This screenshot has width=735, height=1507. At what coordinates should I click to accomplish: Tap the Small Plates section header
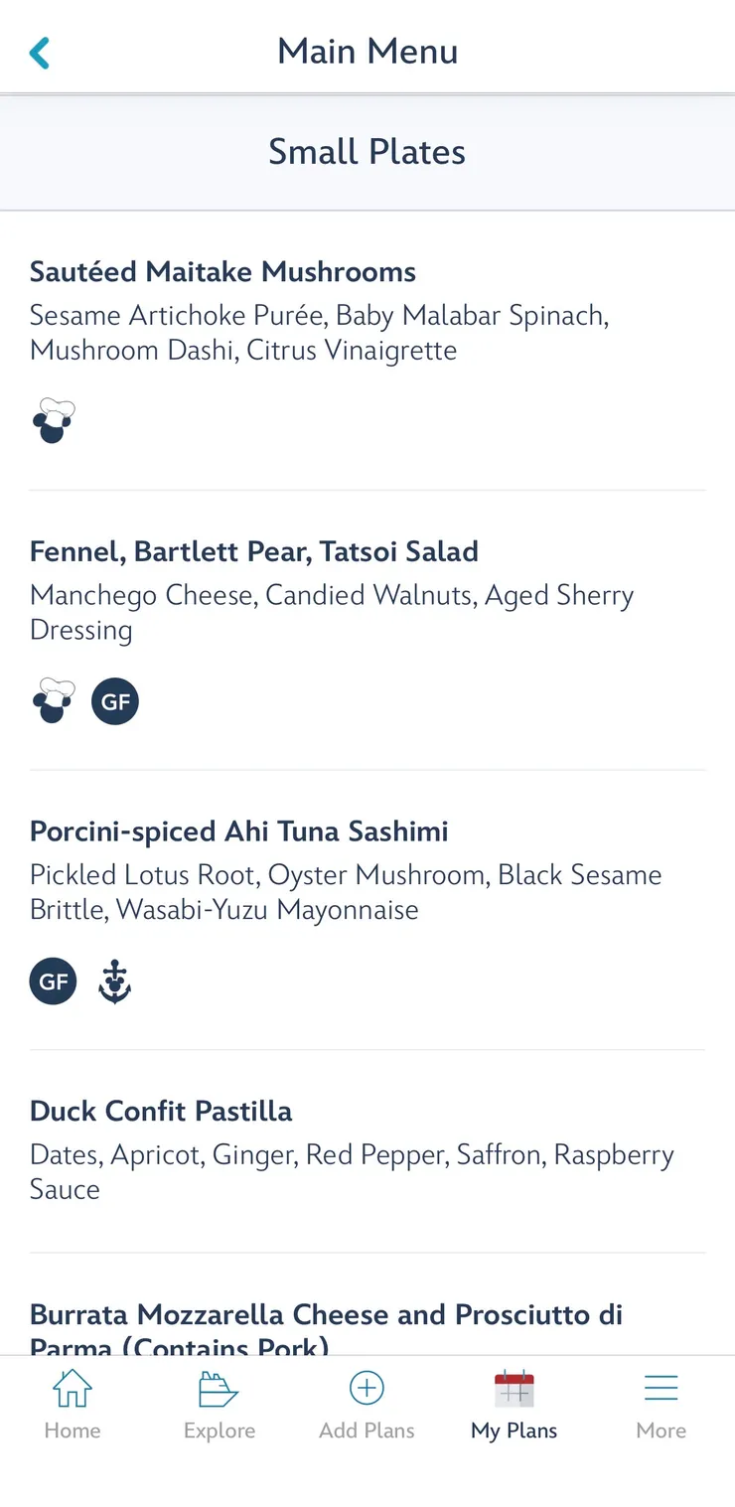click(367, 152)
